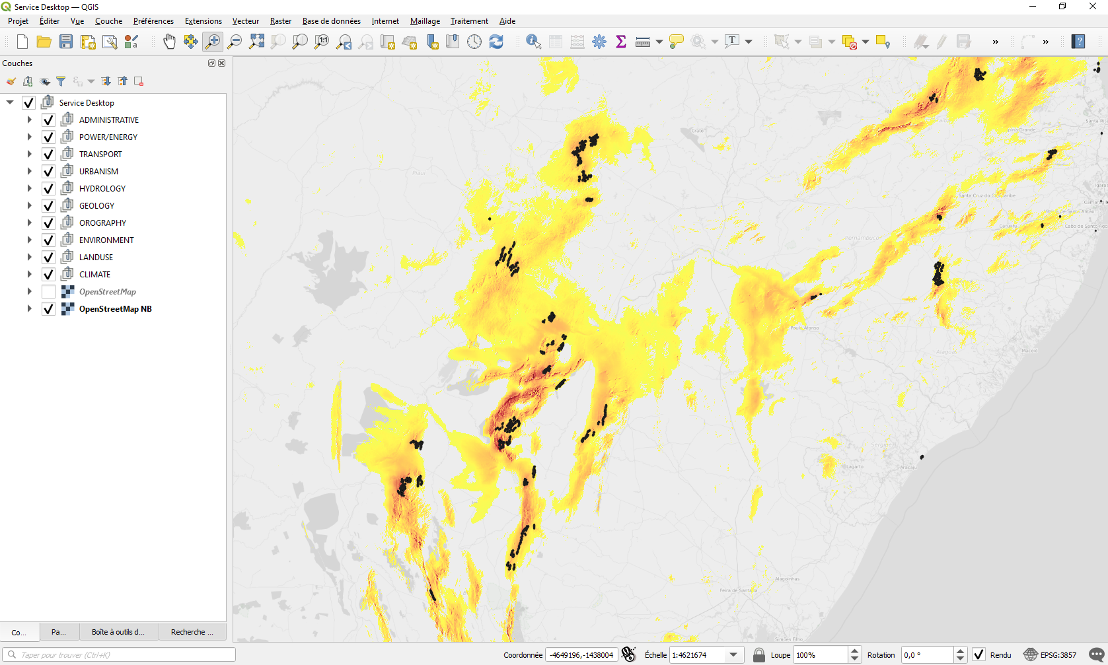Refresh the map canvas
This screenshot has width=1108, height=665.
pyautogui.click(x=496, y=42)
